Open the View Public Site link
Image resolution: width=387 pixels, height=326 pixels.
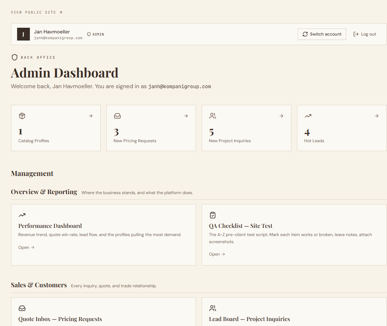click(37, 12)
